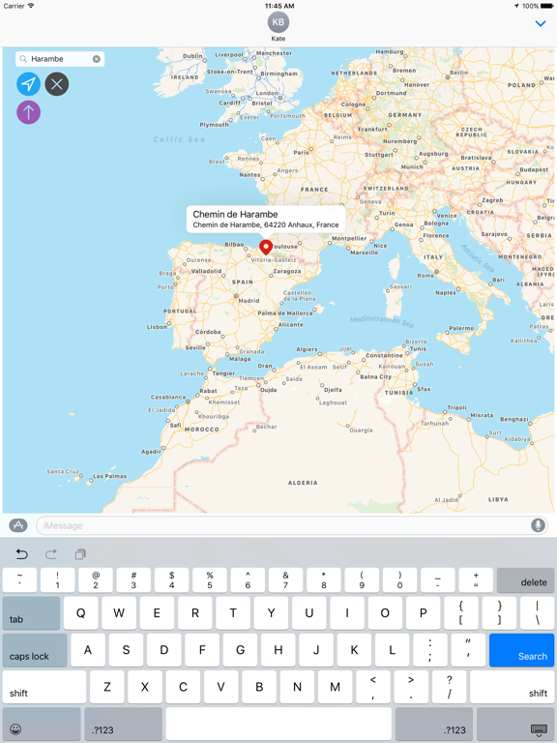
Task: Tap the tab key
Action: (31, 613)
